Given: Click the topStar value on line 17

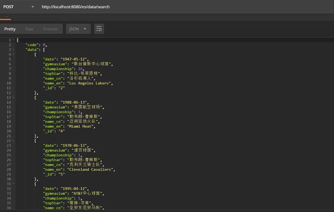Looking at the screenshot, I should pos(84,117).
